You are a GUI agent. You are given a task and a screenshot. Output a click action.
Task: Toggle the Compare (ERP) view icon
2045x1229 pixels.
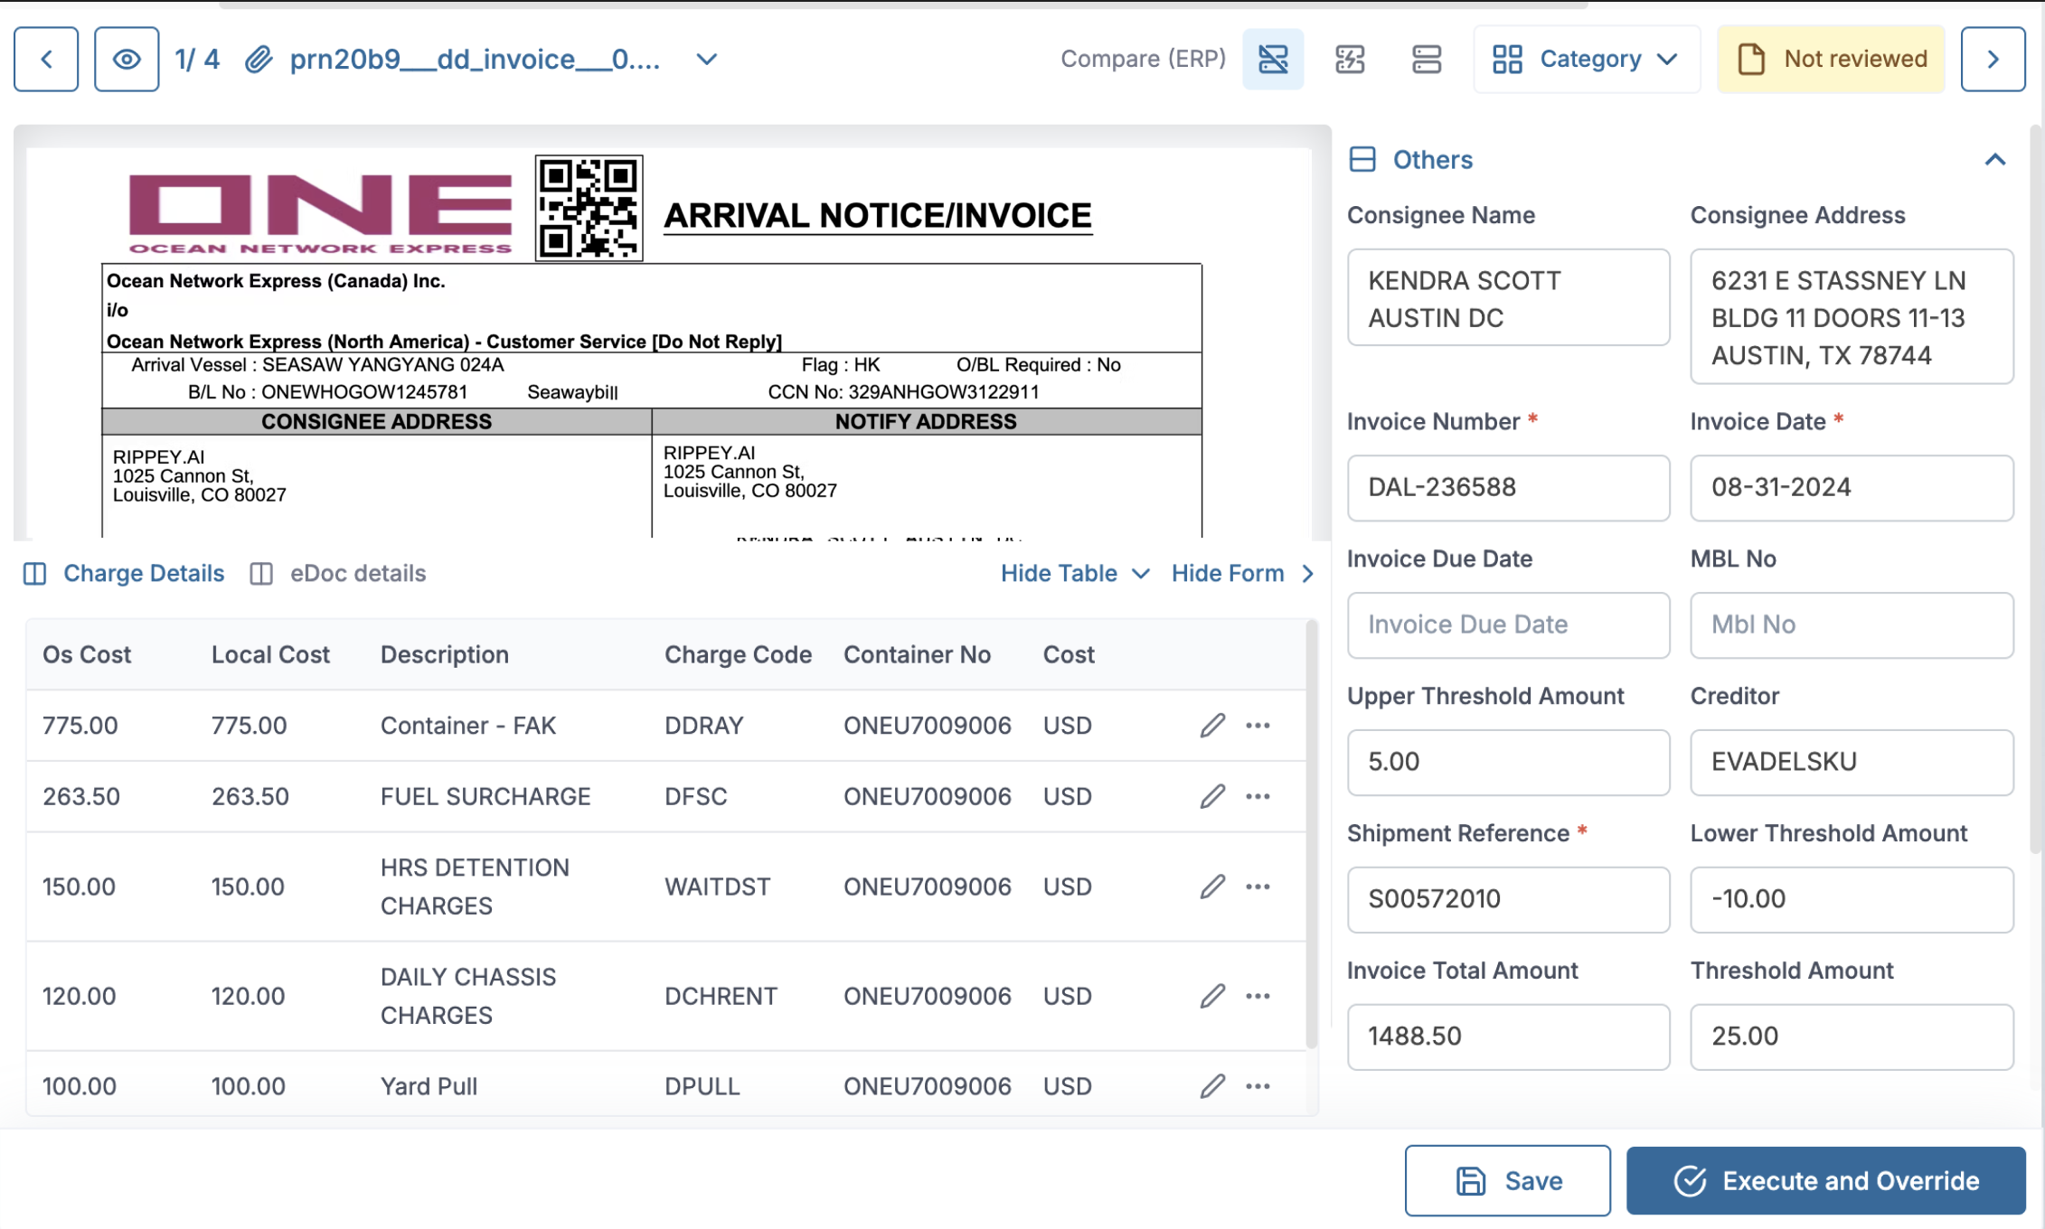pos(1273,60)
